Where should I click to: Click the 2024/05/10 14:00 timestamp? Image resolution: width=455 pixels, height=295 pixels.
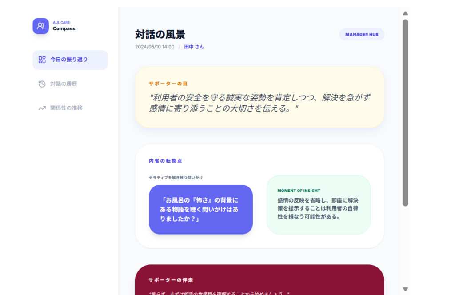[155, 47]
